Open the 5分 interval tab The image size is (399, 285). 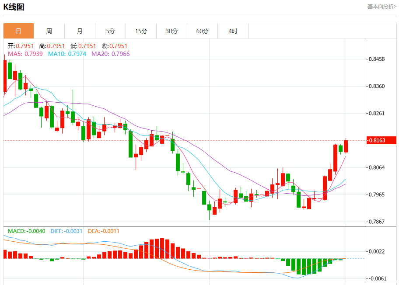(x=110, y=31)
